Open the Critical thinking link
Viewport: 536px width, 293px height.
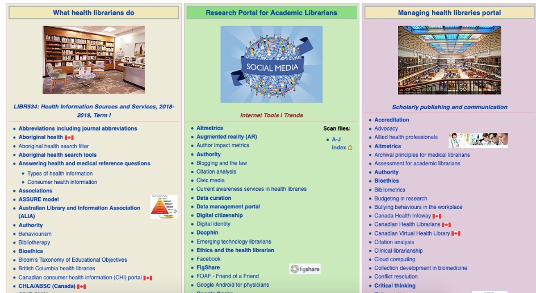(x=395, y=286)
